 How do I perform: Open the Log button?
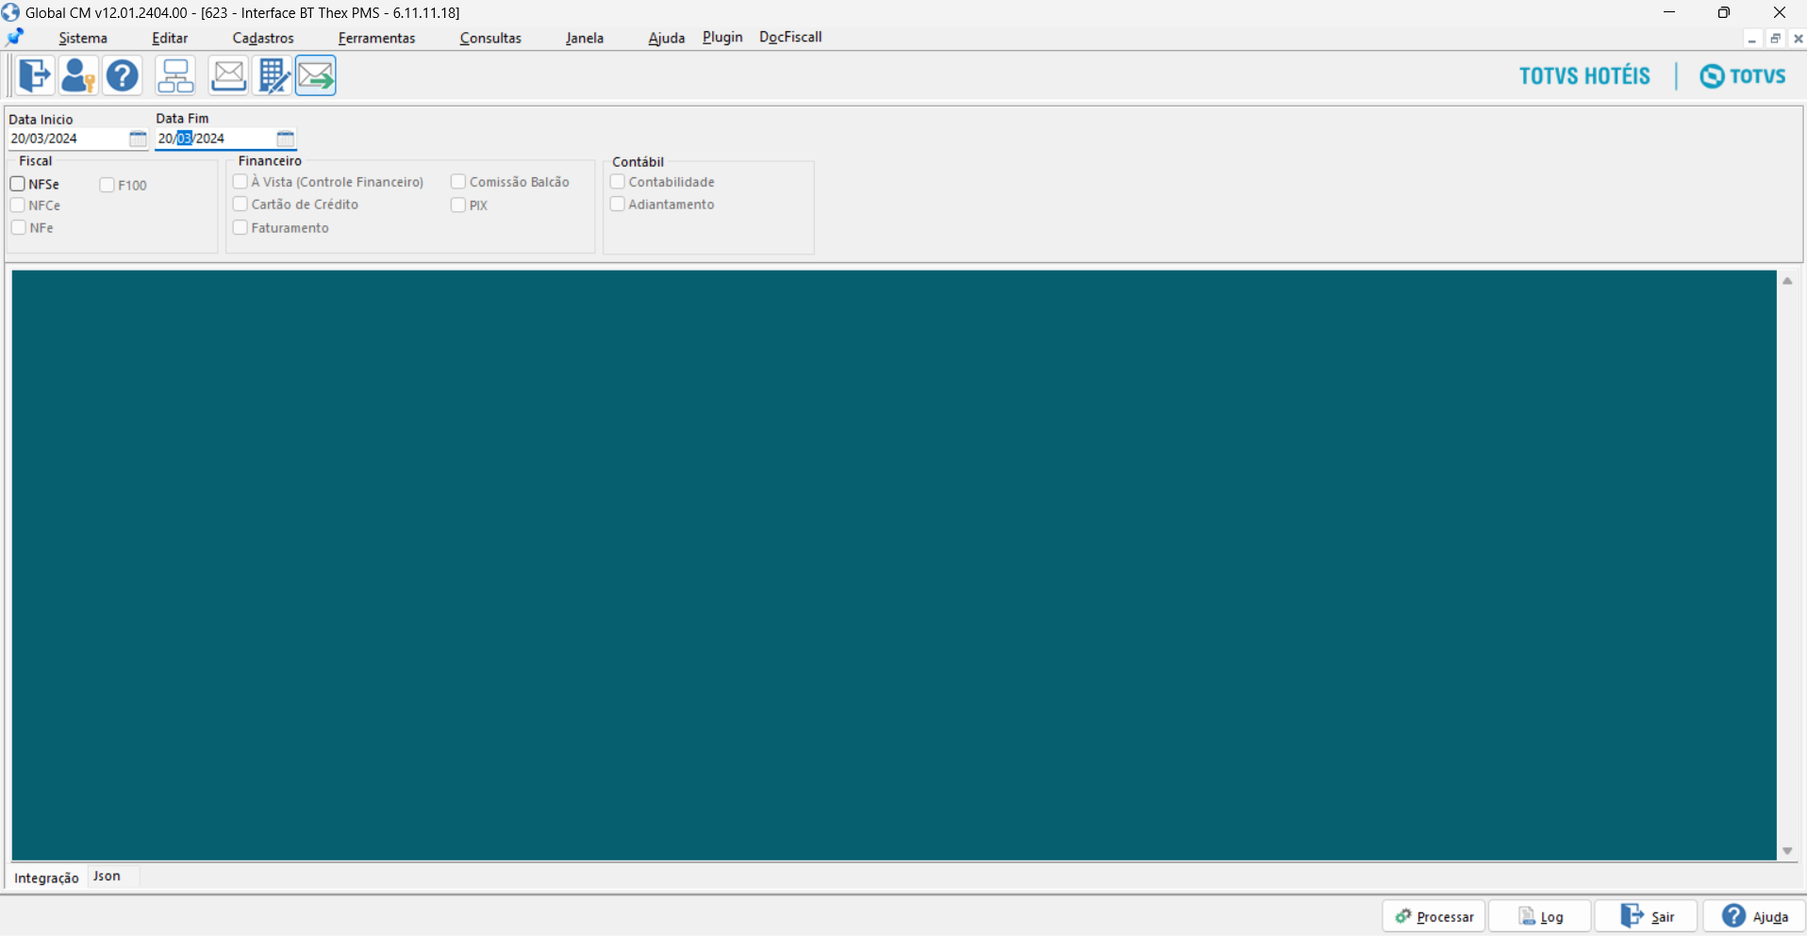[x=1540, y=916]
